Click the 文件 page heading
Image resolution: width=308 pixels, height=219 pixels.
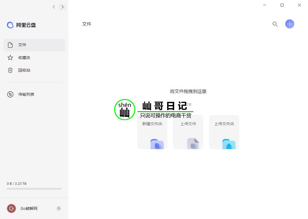87,24
